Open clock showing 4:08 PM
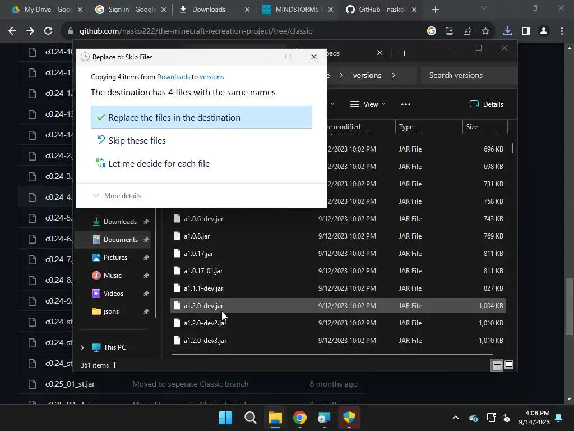This screenshot has width=574, height=431. point(534,418)
